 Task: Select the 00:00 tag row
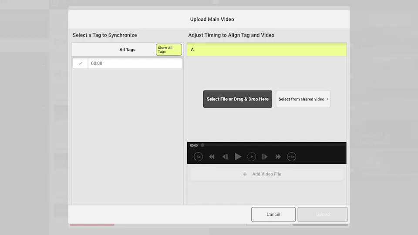[x=128, y=64]
